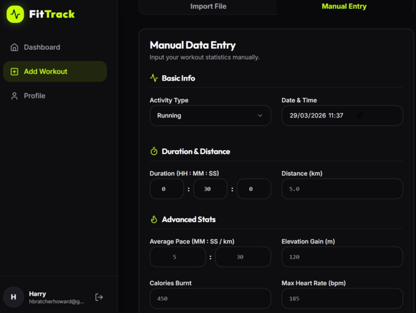Click the Dashboard home icon
The height and width of the screenshot is (313, 416).
pyautogui.click(x=14, y=47)
